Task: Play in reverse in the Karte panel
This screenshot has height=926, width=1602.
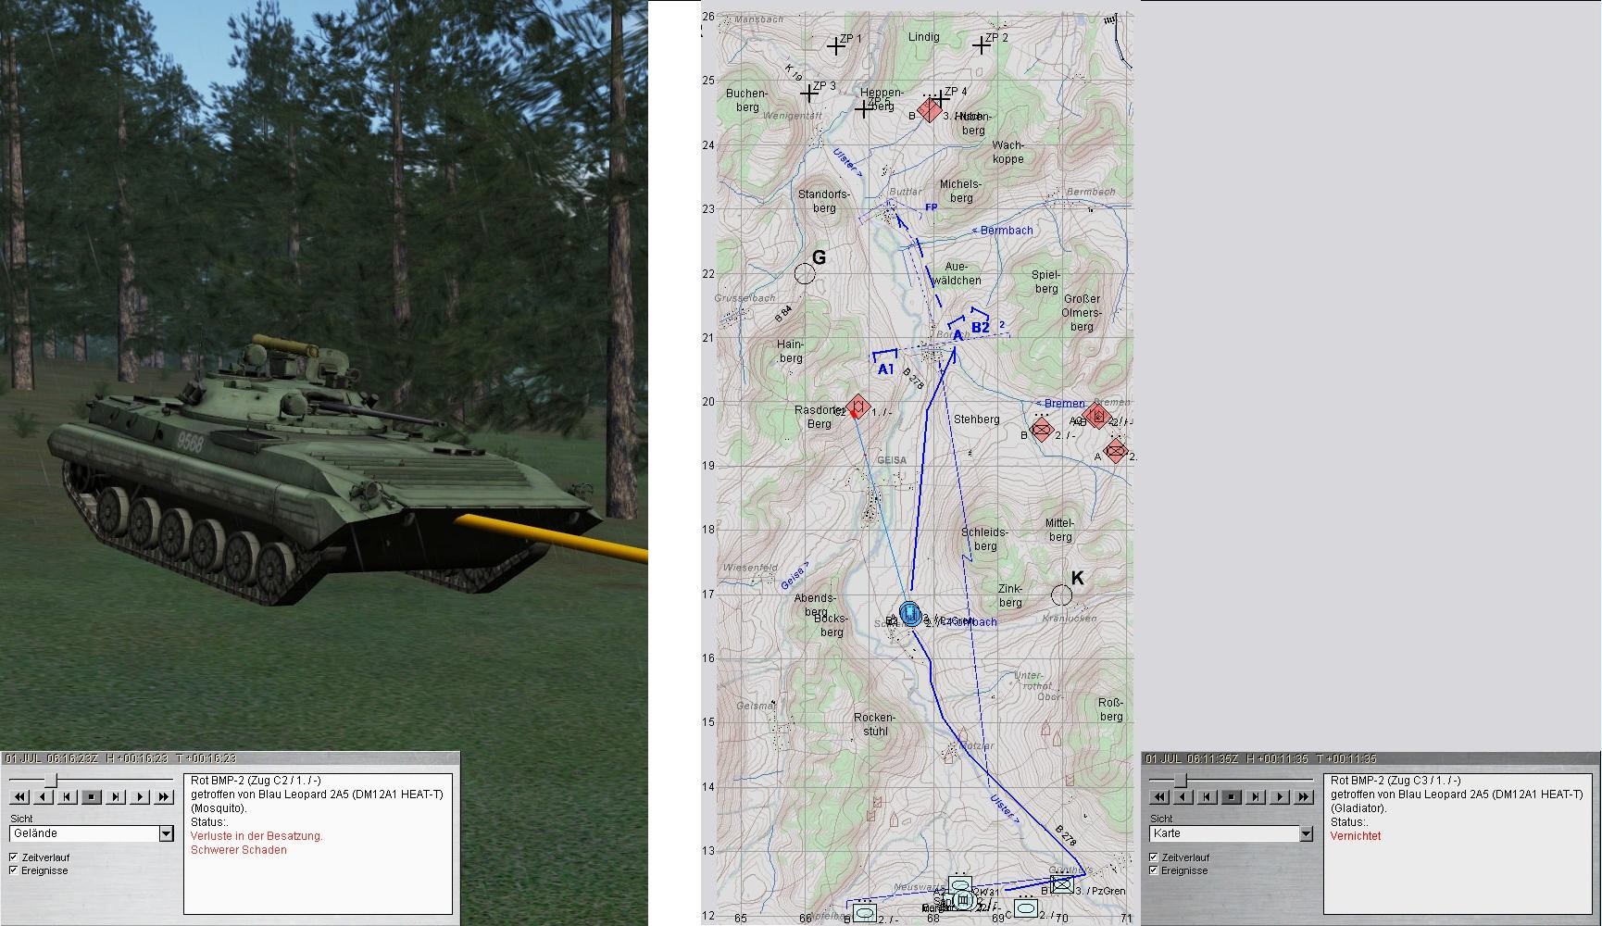Action: point(1183,796)
